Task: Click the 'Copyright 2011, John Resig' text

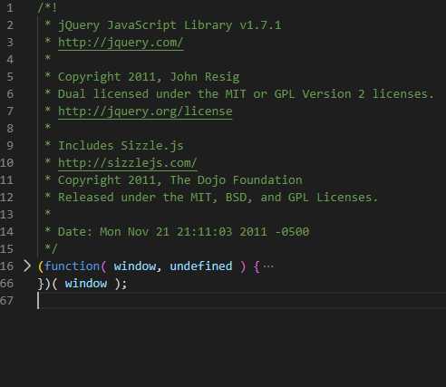Action: point(149,77)
